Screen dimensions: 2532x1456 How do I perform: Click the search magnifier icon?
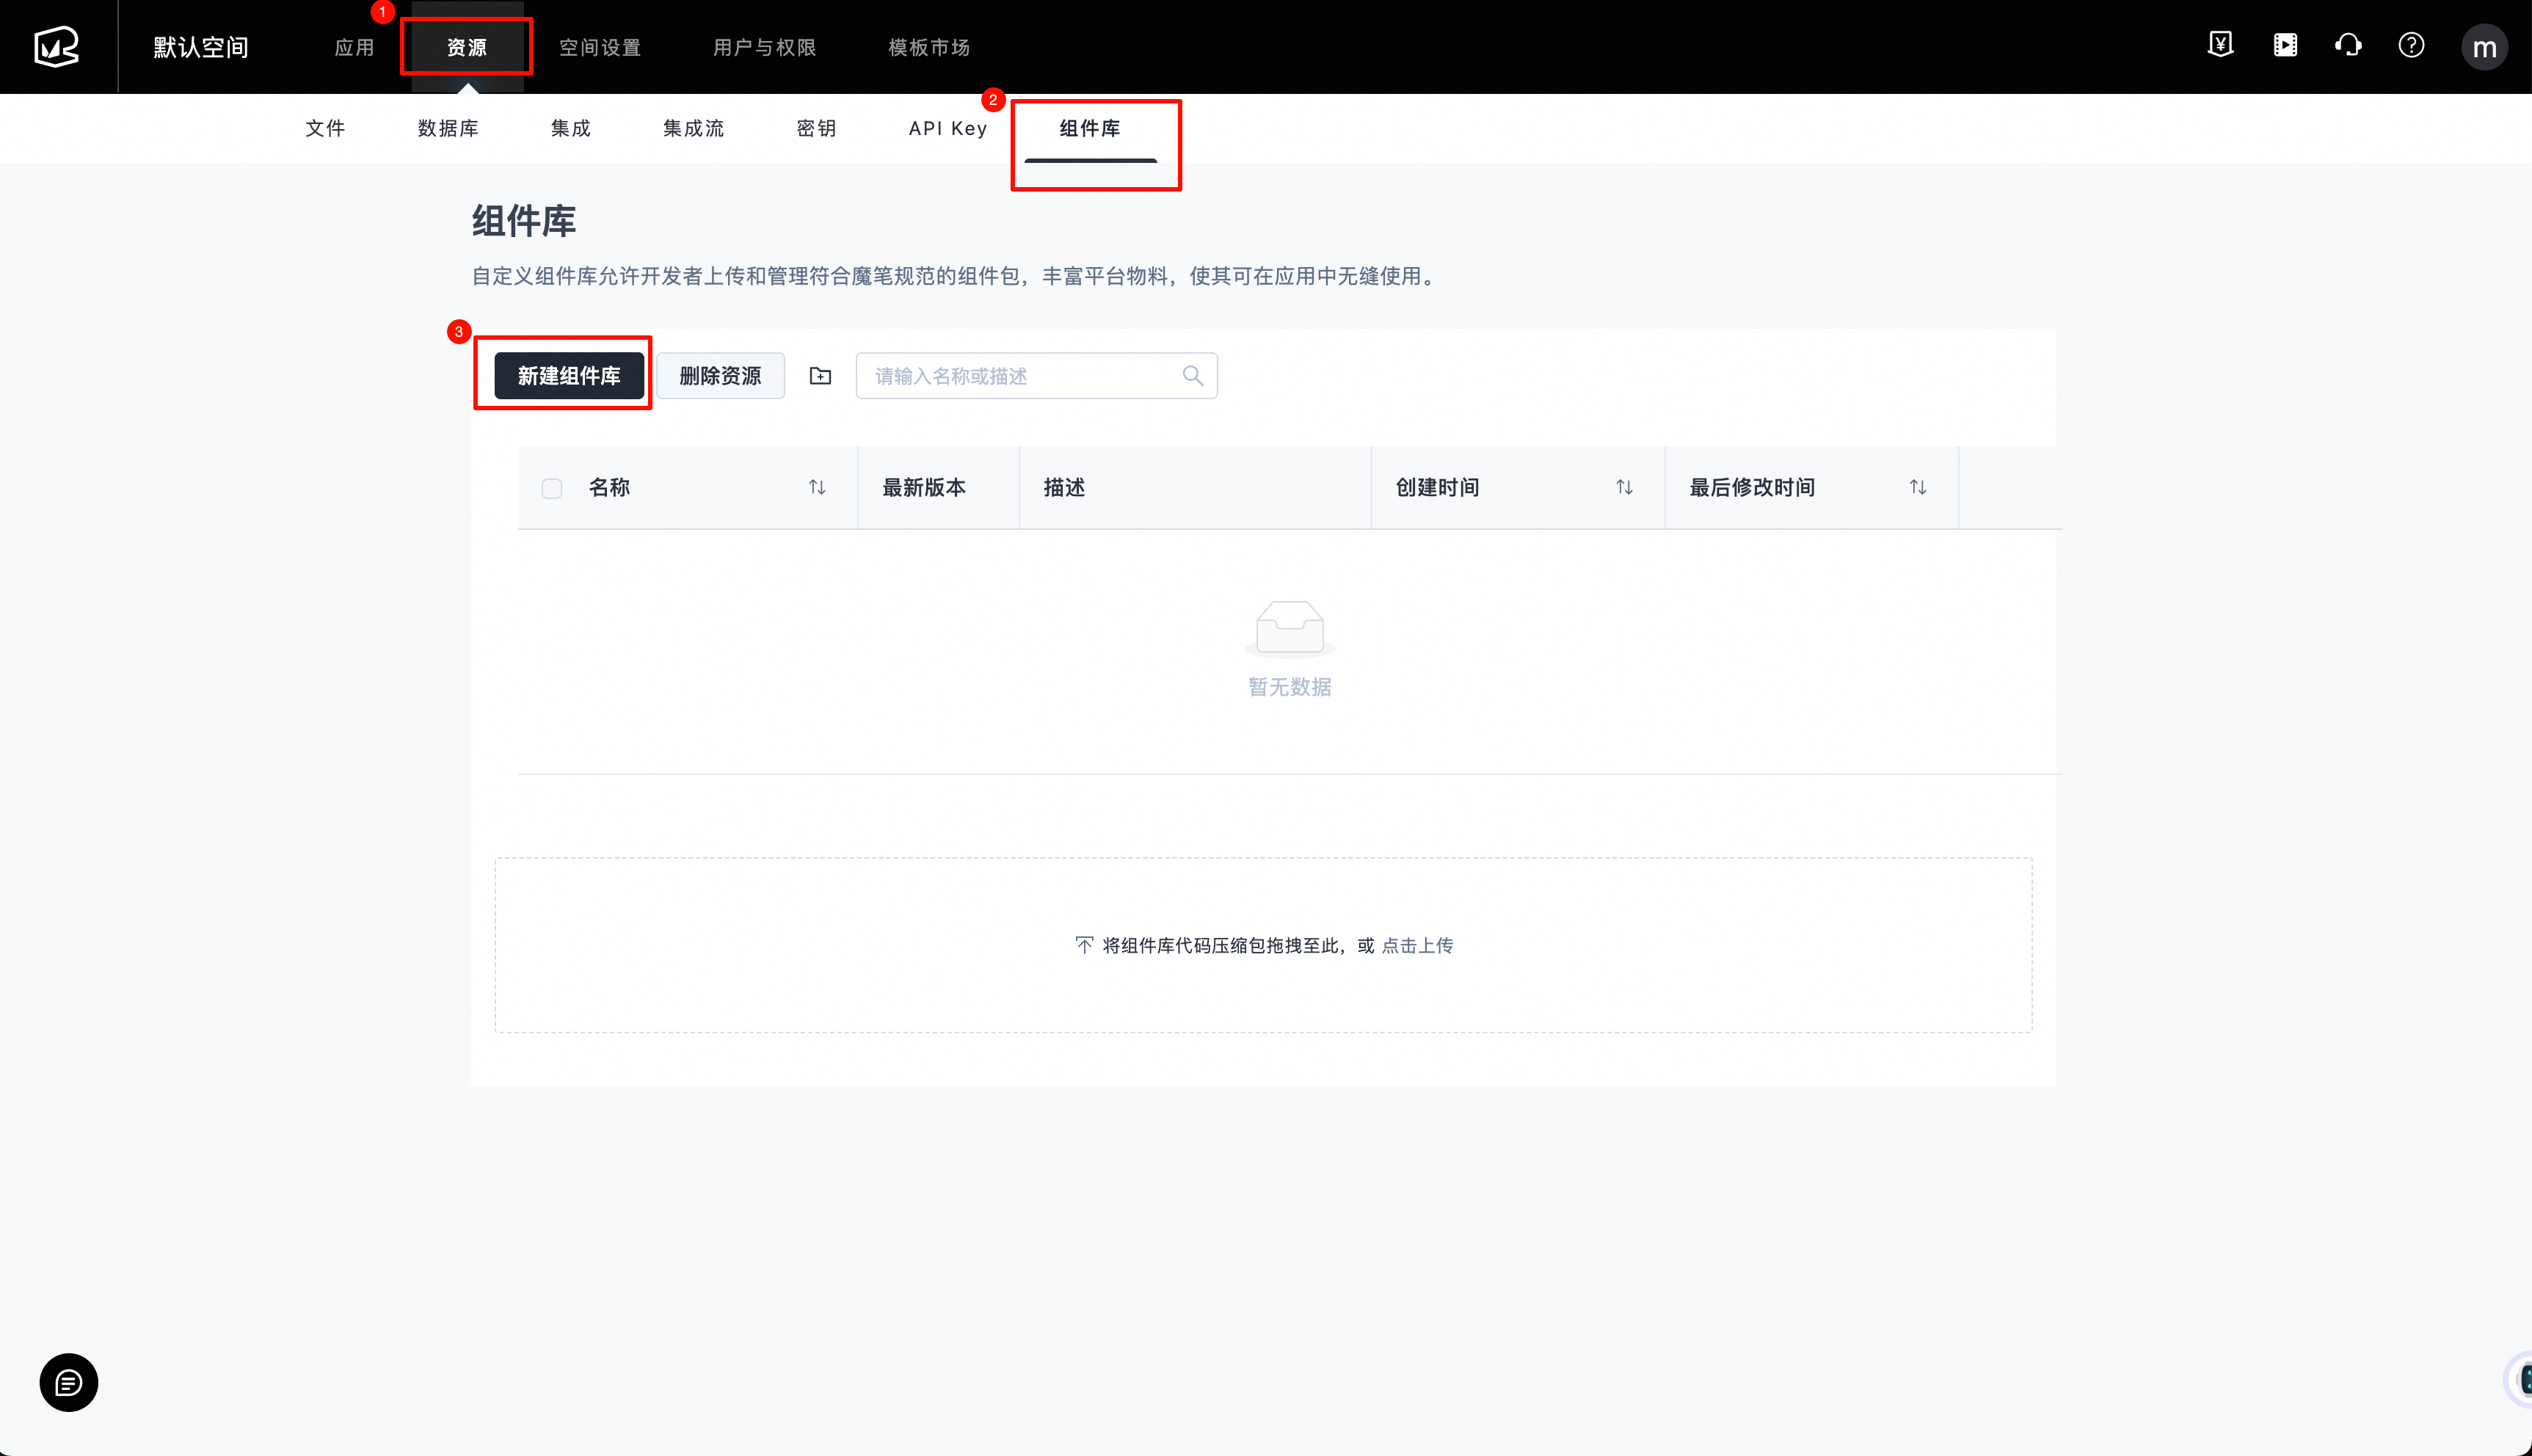point(1192,376)
